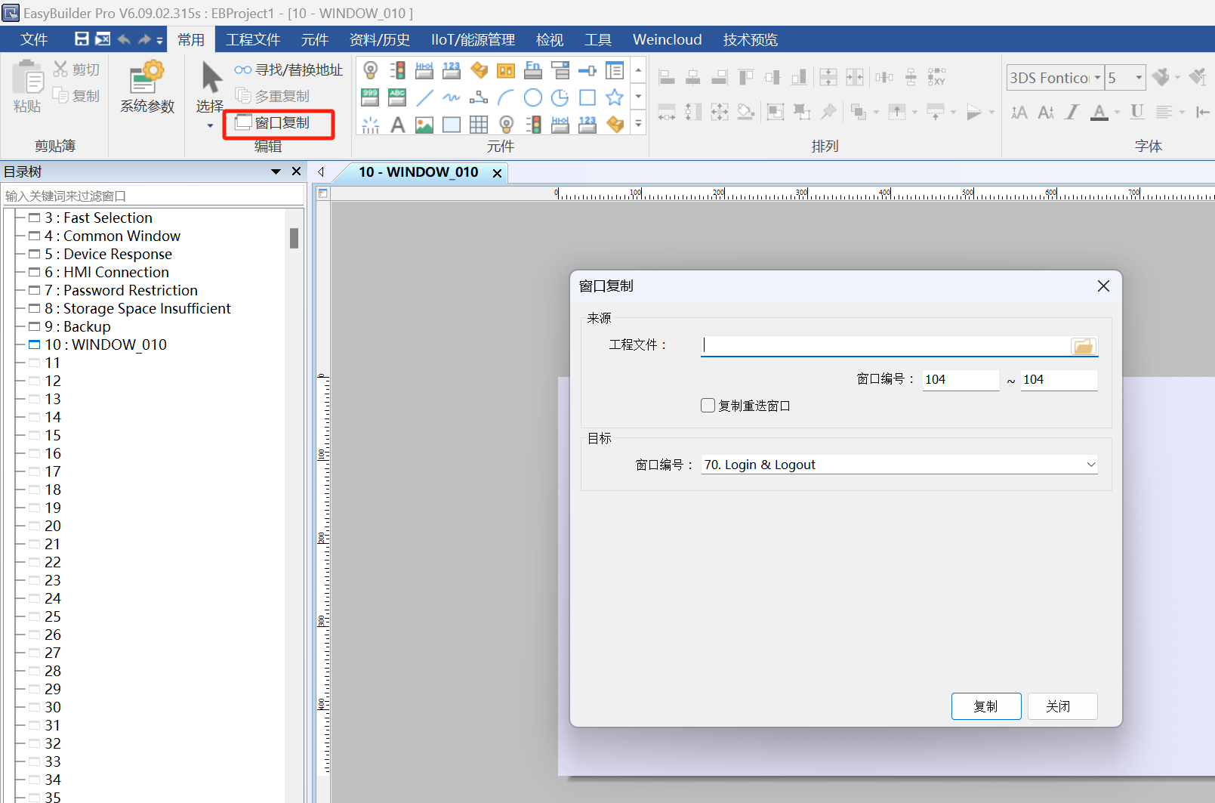This screenshot has height=803, width=1215.
Task: Open folder browse icon for 工程文件
Action: [x=1083, y=346]
